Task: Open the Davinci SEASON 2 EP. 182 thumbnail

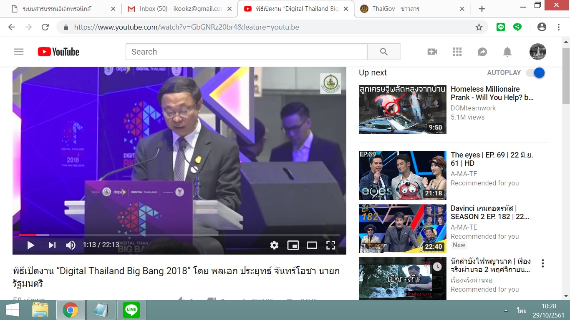Action: pyautogui.click(x=403, y=229)
